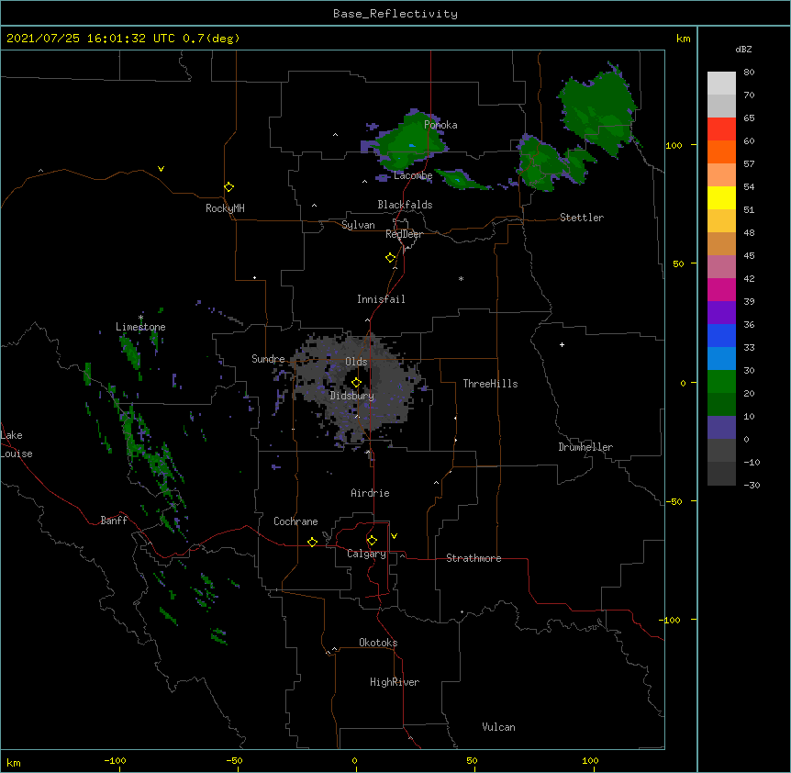This screenshot has width=791, height=773.
Task: Click the dBZ legend heading
Action: click(x=743, y=50)
